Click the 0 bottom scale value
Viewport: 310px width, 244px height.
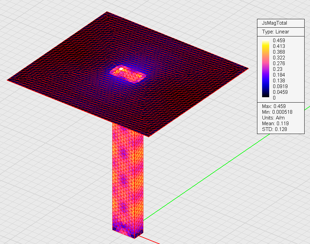pos(274,98)
